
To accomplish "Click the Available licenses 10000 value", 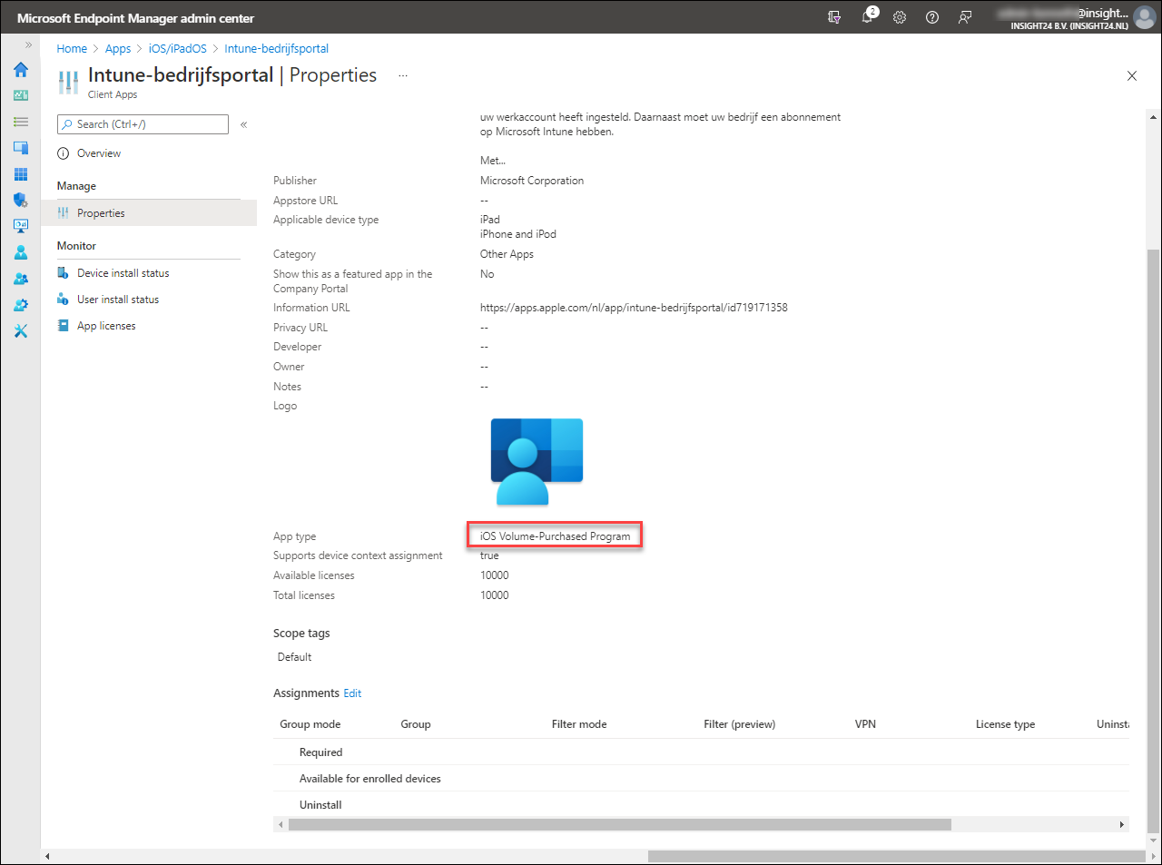I will (495, 575).
